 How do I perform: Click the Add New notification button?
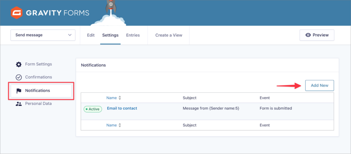tap(320, 85)
